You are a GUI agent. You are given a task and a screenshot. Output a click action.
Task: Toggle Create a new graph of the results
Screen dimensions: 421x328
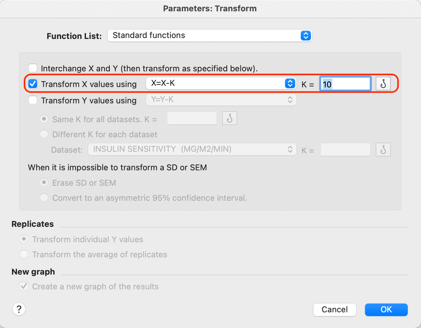pos(24,286)
